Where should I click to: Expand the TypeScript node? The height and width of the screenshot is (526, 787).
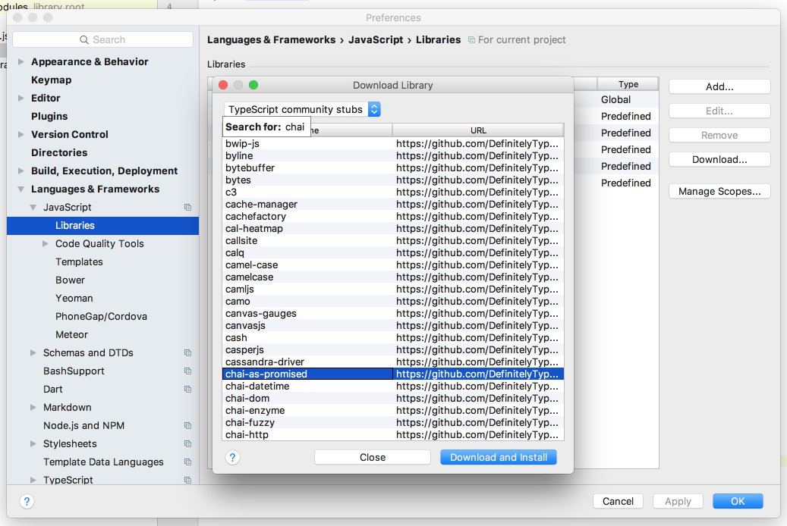[33, 480]
